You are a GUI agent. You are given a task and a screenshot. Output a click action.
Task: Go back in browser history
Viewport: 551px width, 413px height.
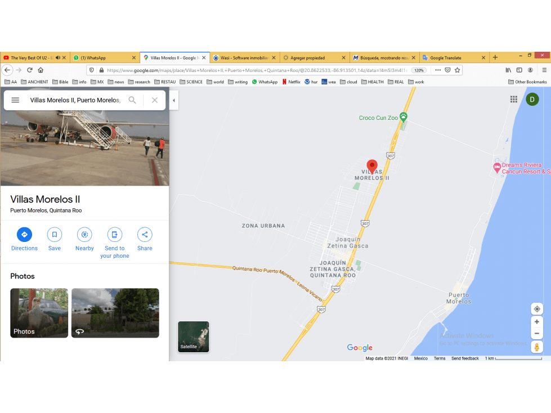point(7,70)
